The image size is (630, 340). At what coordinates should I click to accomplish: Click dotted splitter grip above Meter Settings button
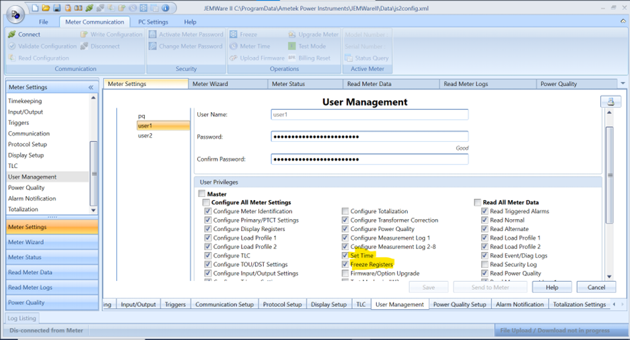(x=53, y=217)
